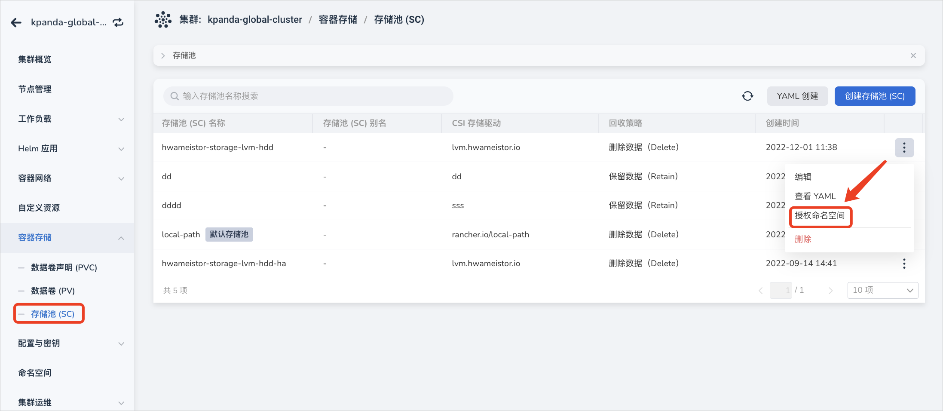Open 自定义资源 in sidebar

tap(39, 208)
